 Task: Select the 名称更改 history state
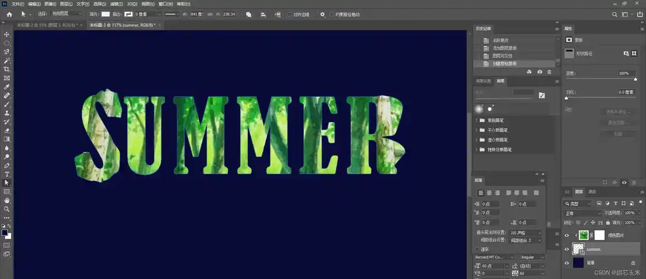tap(500, 40)
